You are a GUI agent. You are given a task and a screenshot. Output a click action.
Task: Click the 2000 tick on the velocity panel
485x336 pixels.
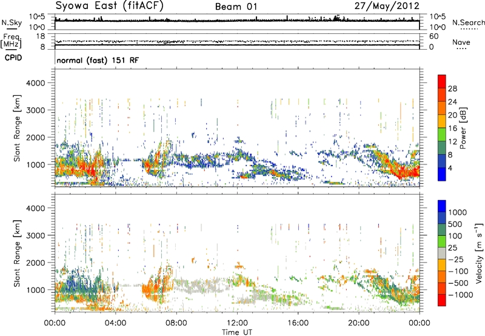(35, 263)
